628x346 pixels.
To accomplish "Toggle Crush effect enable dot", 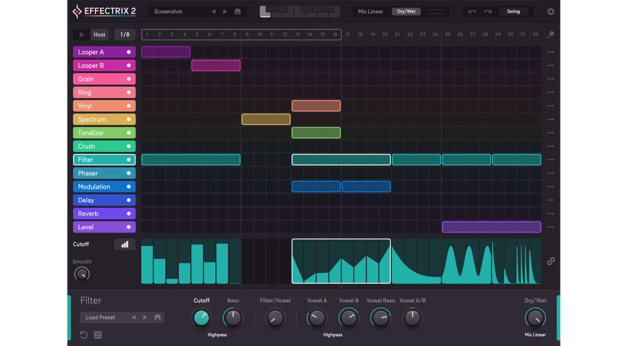I will 129,146.
